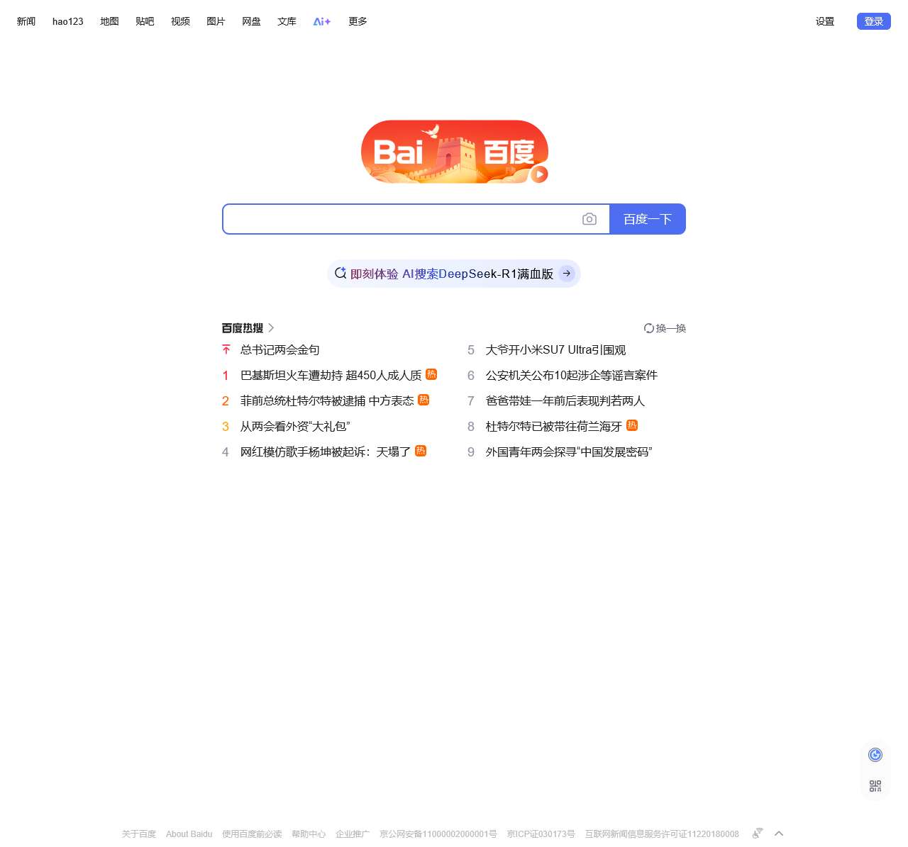Open 巴基斯坦火车遭劫持 hot search item
This screenshot has height=847, width=908.
point(331,375)
